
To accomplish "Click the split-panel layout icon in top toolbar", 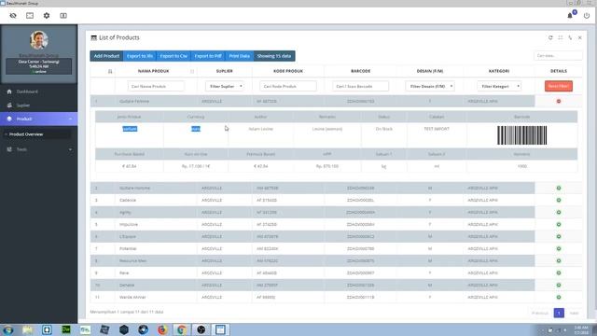I will click(63, 16).
